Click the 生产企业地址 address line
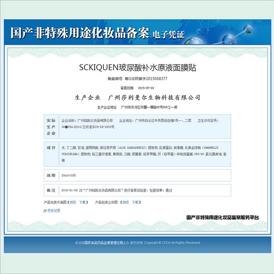Image resolution: width=274 pixels, height=274 pixels. pyautogui.click(x=137, y=107)
